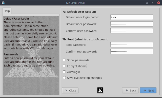Click the 'Confirm root password:' label
Viewport: 162px width, 98px height.
click(x=81, y=52)
